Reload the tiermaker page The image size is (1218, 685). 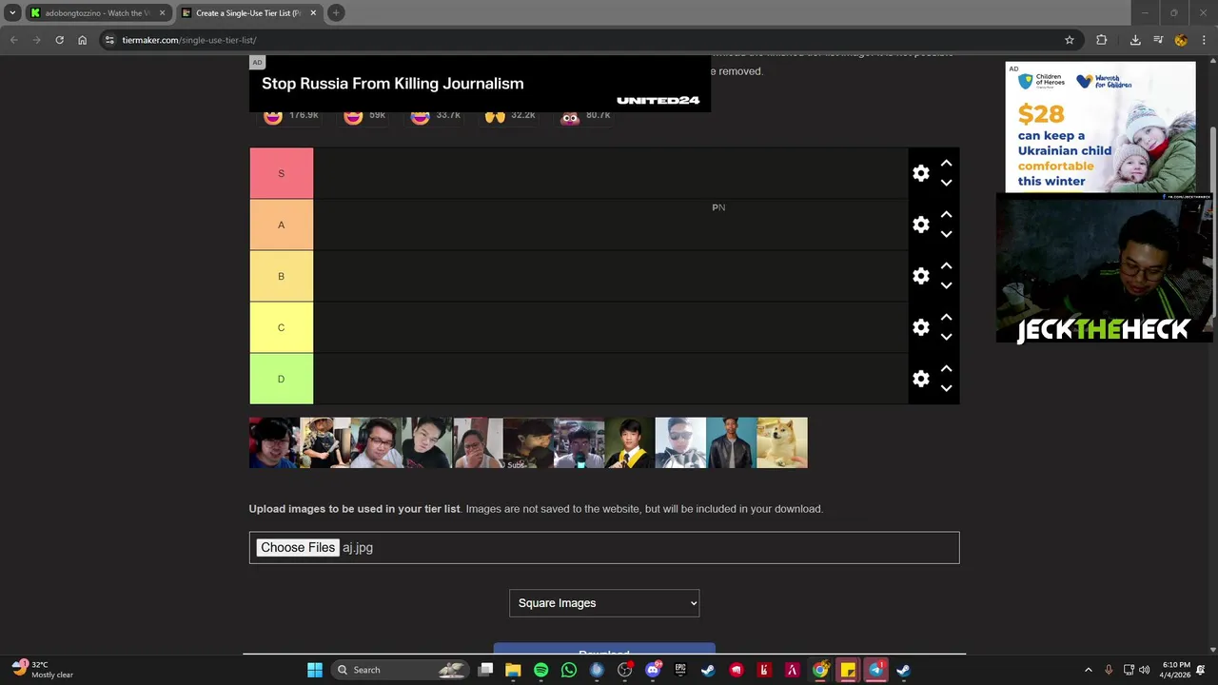point(59,40)
